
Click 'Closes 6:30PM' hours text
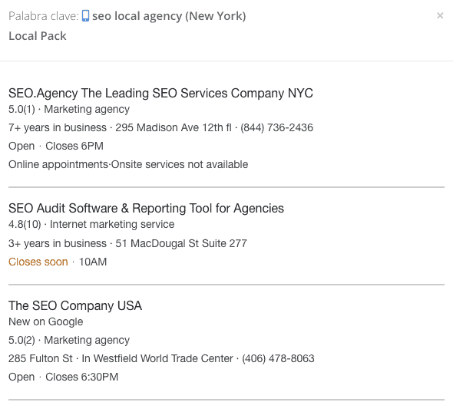[81, 377]
